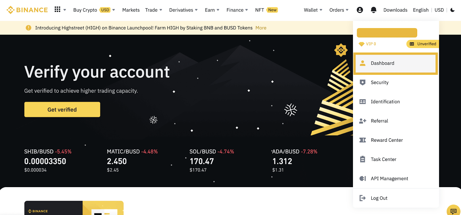Click More on the announcement banner
461x215 pixels.
tap(261, 28)
